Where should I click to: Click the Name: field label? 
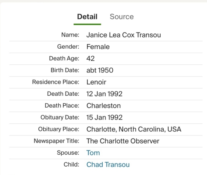coord(70,35)
